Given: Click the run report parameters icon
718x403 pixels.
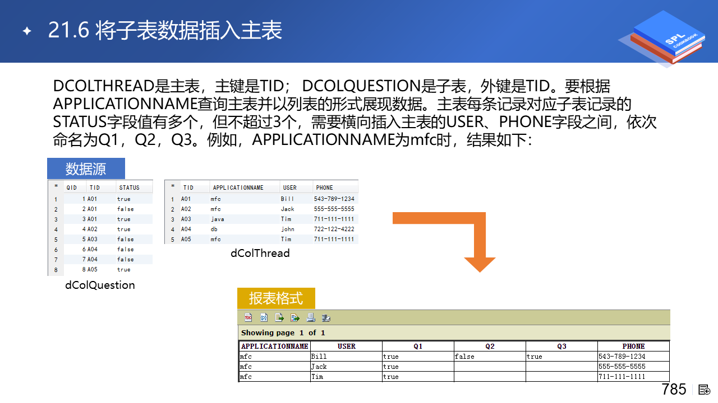Looking at the screenshot, I should pos(264,318).
